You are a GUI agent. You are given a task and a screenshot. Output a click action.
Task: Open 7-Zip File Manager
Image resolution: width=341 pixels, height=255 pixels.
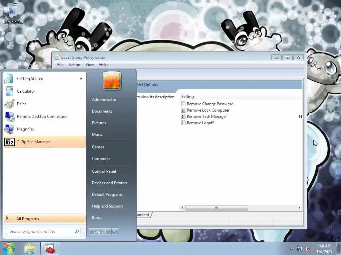45,142
